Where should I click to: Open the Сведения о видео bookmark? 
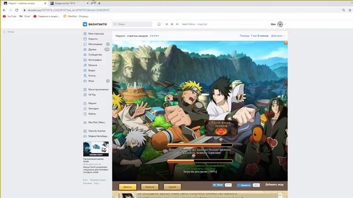46,16
